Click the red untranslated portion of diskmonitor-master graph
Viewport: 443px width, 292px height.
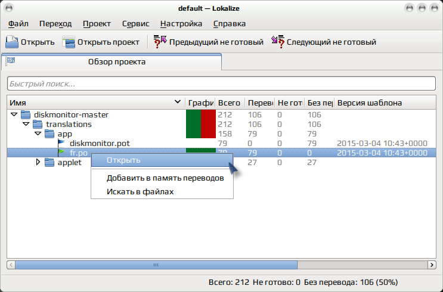coord(208,114)
